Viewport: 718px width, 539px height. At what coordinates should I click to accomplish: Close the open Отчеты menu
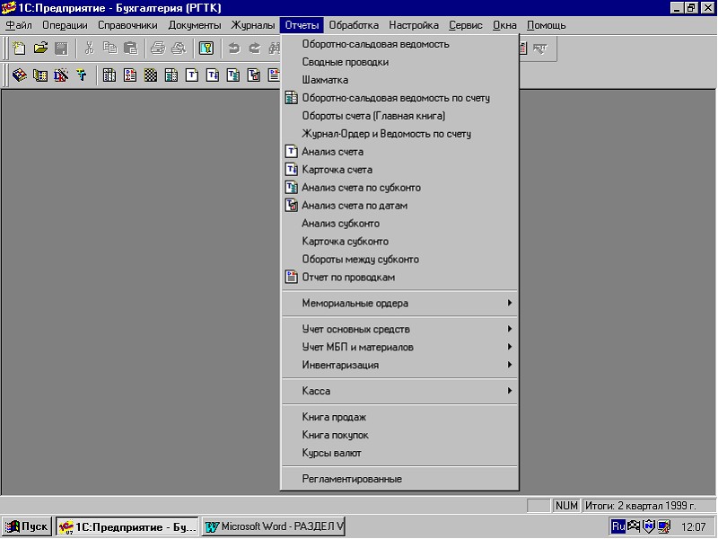302,25
